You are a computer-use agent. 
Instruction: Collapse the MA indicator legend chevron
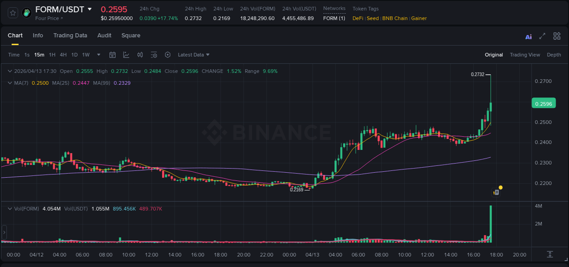(10, 83)
